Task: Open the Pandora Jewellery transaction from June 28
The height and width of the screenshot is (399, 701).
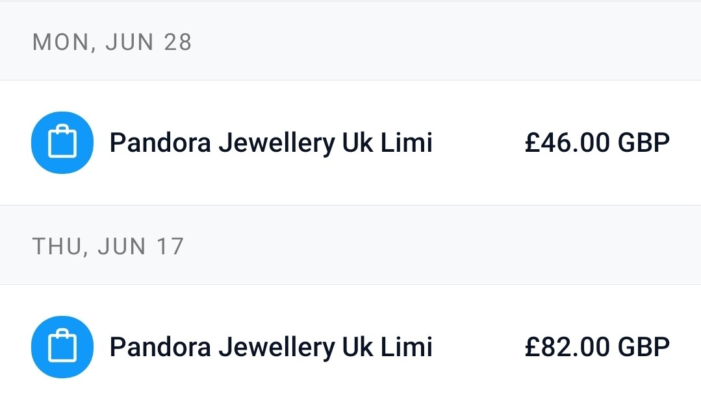Action: (x=351, y=143)
